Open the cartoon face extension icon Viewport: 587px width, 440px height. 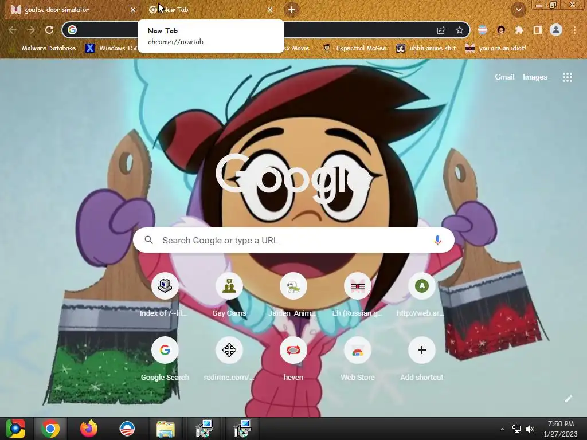point(501,30)
